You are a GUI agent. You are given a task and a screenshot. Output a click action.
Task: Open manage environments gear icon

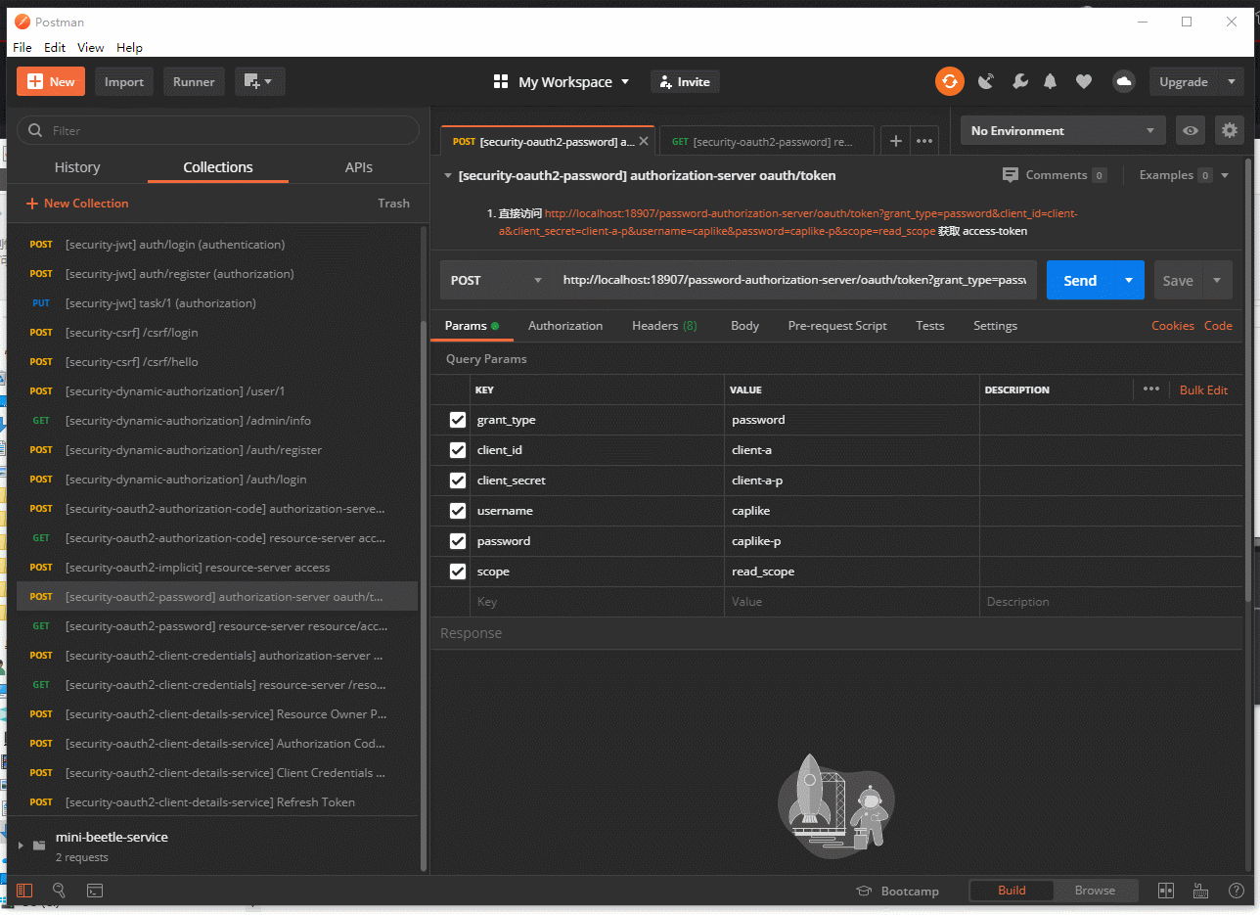pyautogui.click(x=1229, y=130)
